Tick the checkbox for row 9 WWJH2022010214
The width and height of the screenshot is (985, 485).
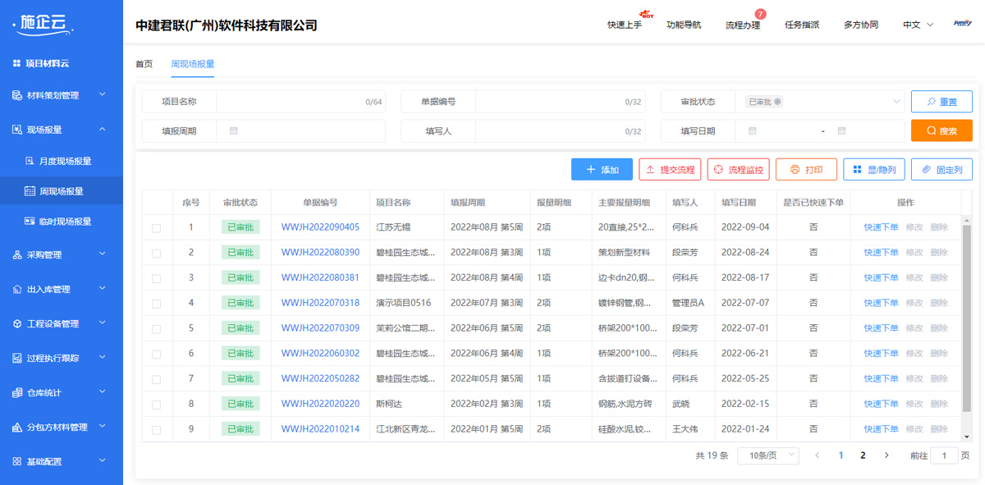coord(157,430)
